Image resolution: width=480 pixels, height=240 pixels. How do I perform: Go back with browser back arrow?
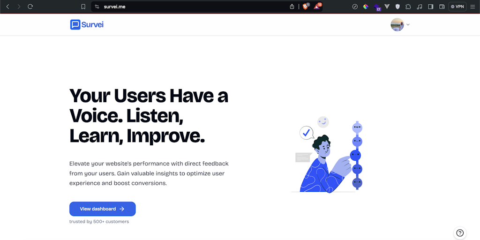pyautogui.click(x=8, y=7)
